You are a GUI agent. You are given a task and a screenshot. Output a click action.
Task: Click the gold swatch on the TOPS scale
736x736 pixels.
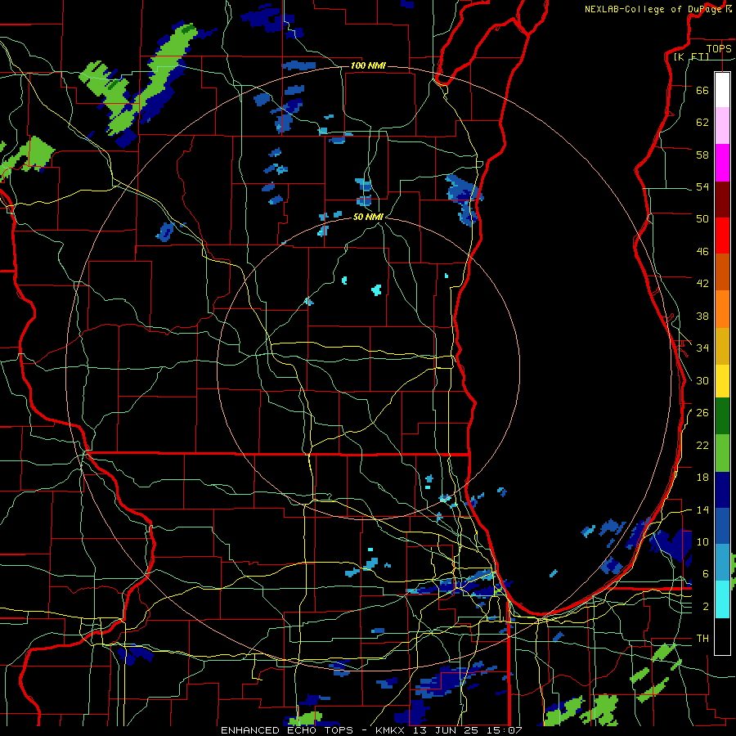(x=722, y=345)
